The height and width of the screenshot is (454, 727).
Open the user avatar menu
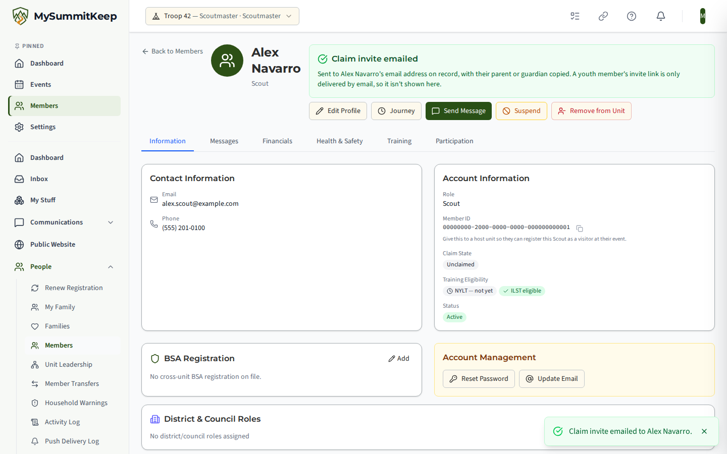pyautogui.click(x=703, y=16)
